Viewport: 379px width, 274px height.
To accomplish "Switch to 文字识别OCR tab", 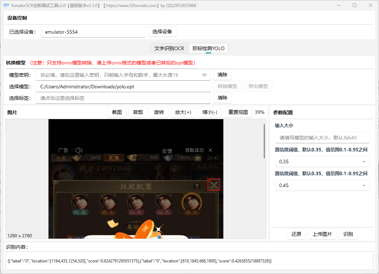I will [169, 48].
